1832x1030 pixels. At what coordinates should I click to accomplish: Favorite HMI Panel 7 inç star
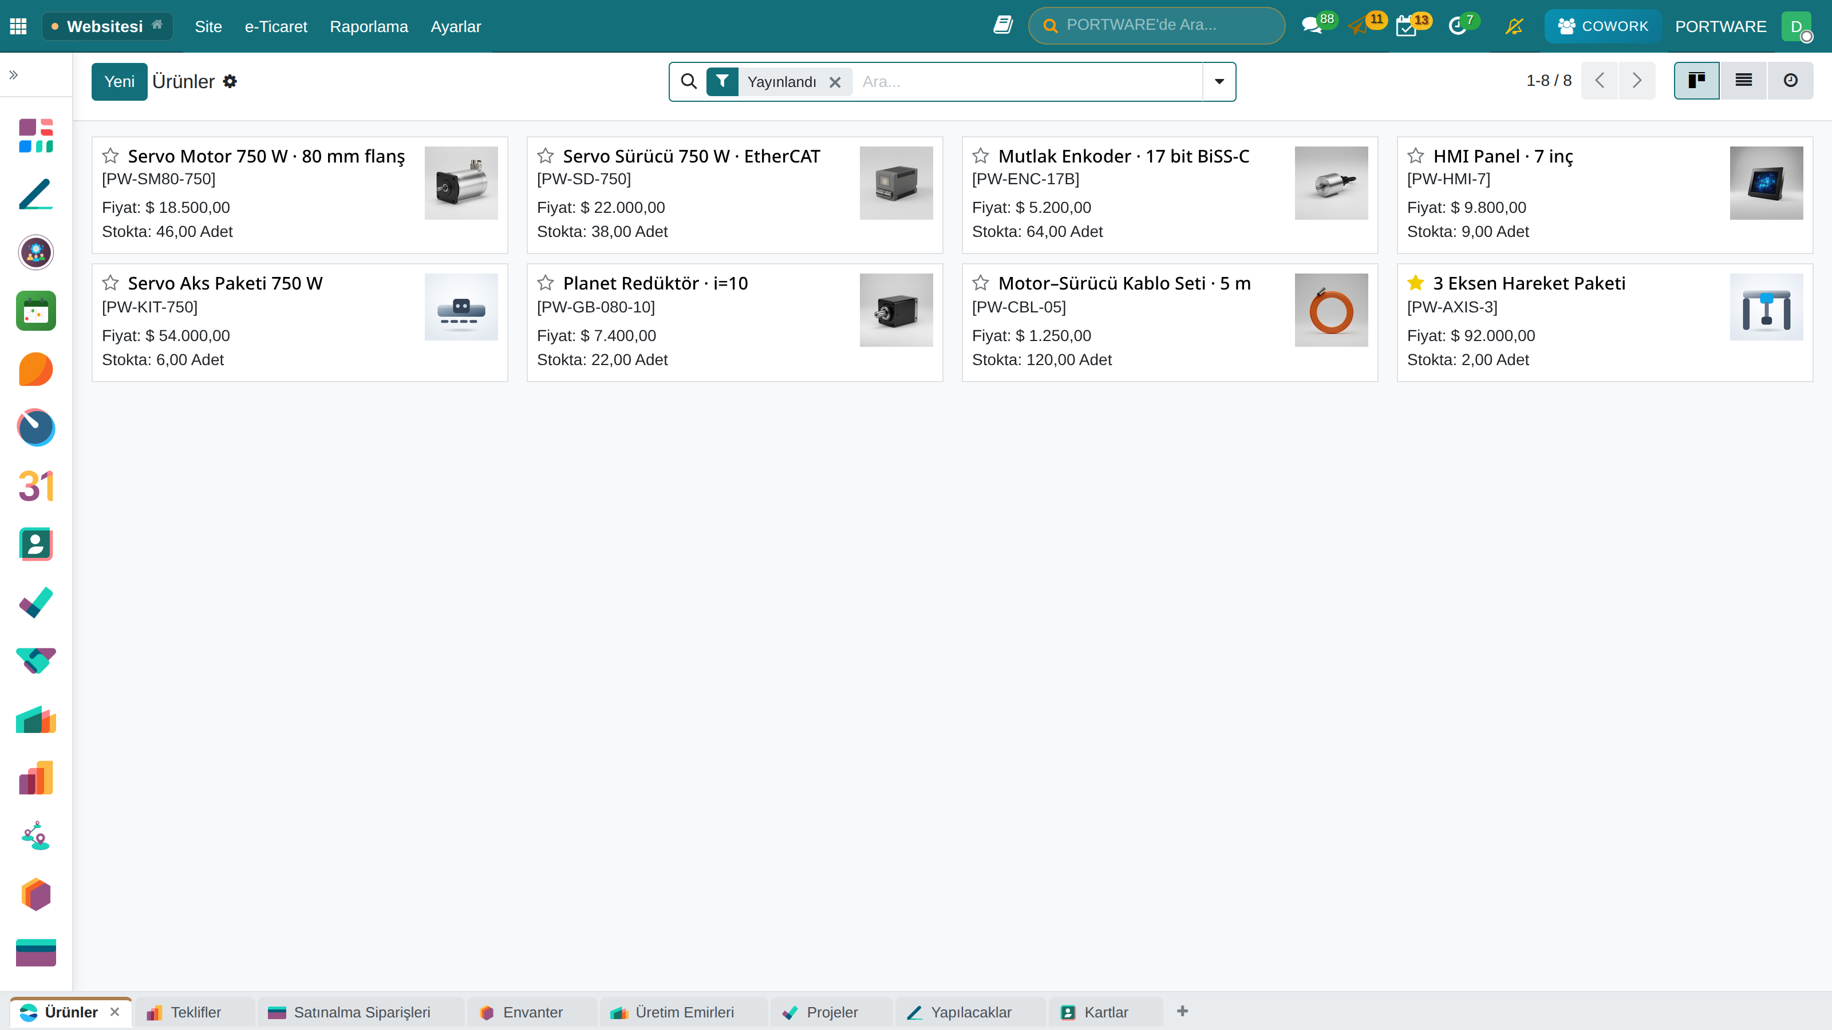point(1416,156)
